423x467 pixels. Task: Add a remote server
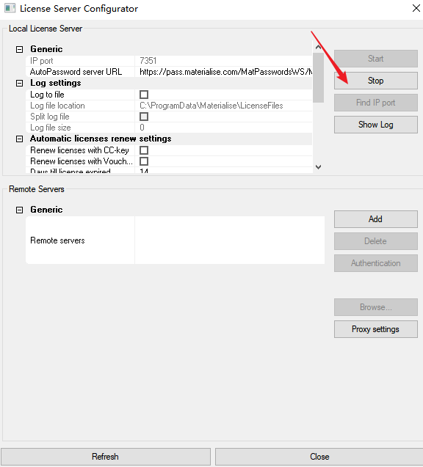point(375,219)
